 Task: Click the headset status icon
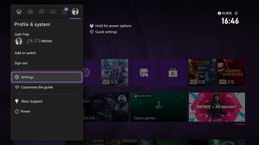click(236, 13)
